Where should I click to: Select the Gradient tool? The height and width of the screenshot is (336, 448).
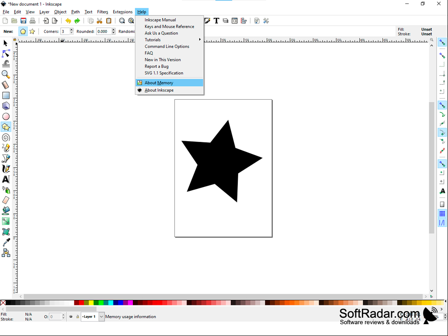coord(6,222)
